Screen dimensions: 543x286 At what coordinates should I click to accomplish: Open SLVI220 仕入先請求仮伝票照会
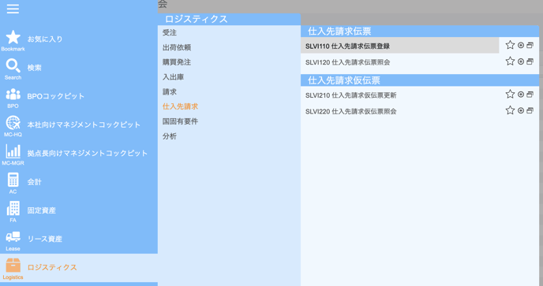click(x=350, y=111)
